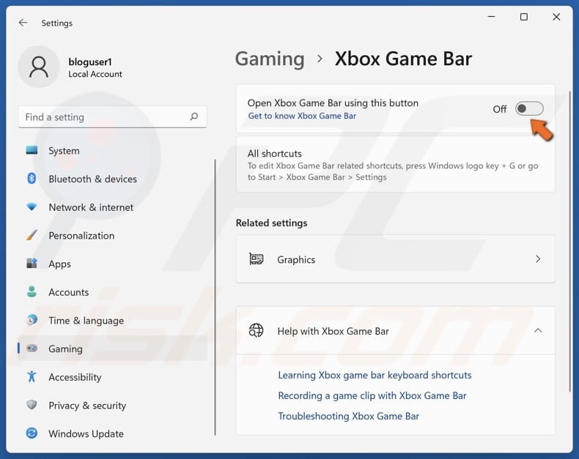Open Get to know Xbox Game Bar link

(x=302, y=116)
